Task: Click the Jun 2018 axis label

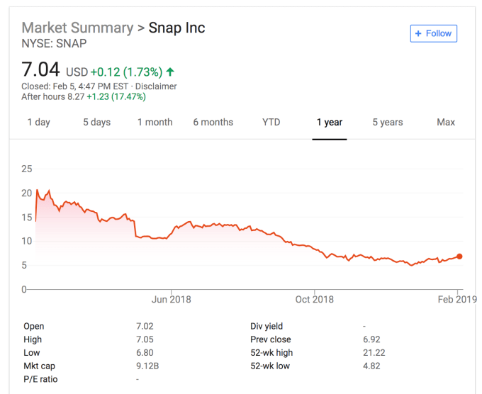Action: (x=171, y=300)
